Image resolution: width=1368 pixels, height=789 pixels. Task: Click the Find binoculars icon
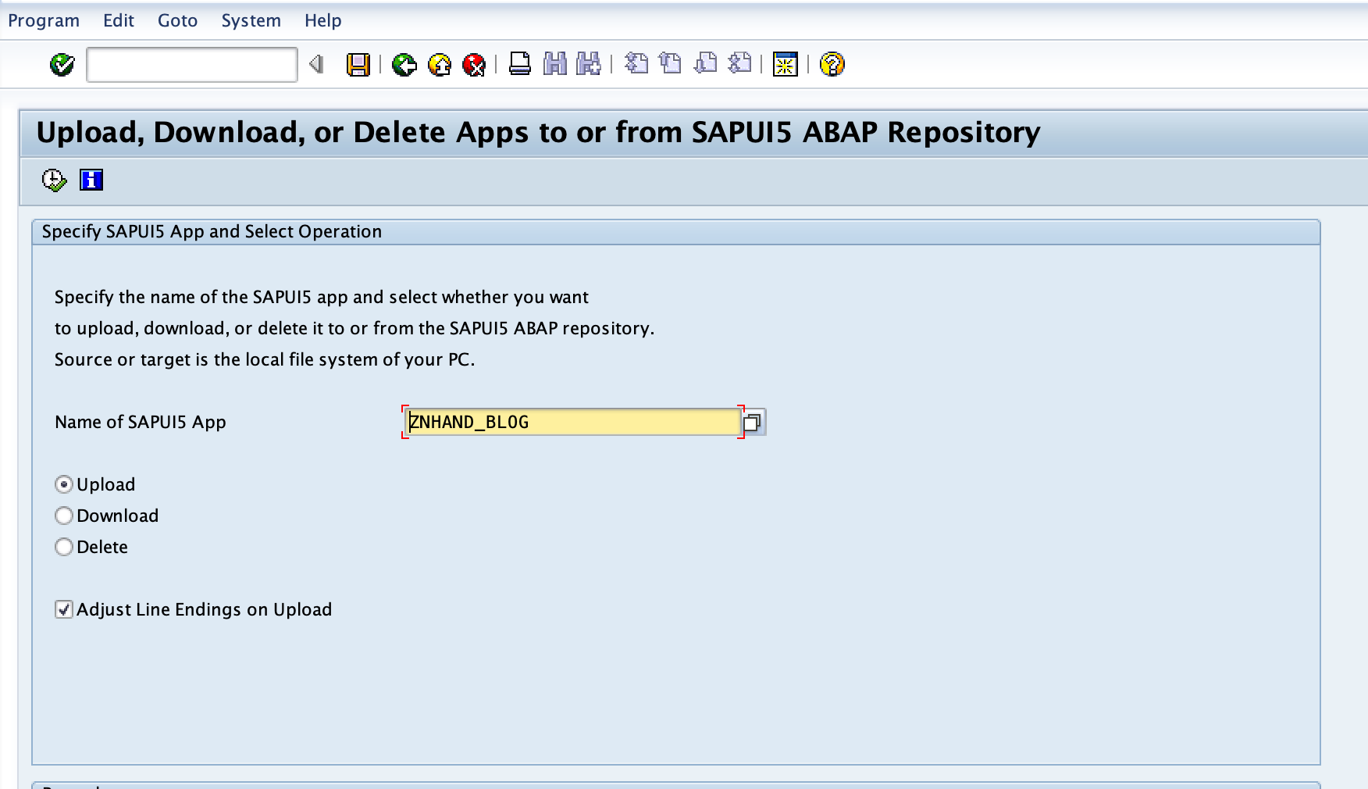(x=554, y=64)
